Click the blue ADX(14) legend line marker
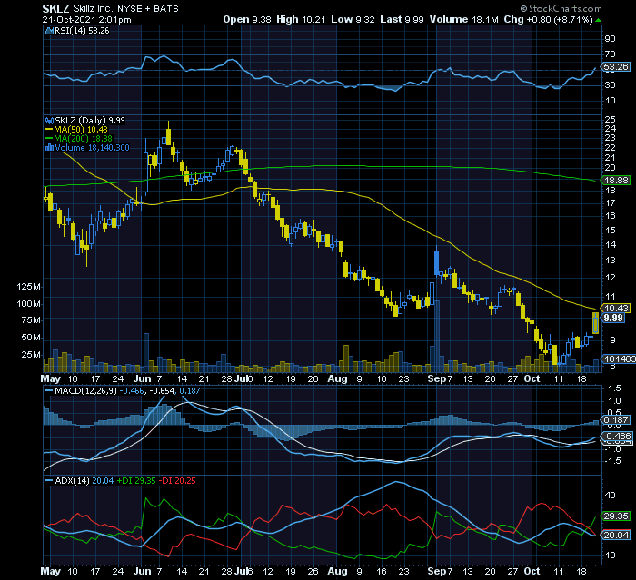 [x=49, y=481]
